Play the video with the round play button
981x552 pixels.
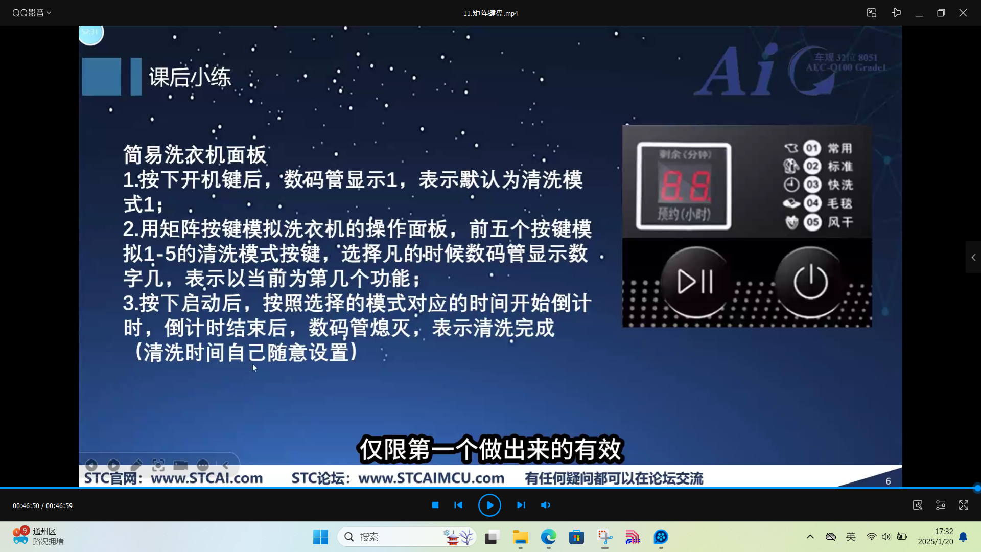[x=489, y=505]
